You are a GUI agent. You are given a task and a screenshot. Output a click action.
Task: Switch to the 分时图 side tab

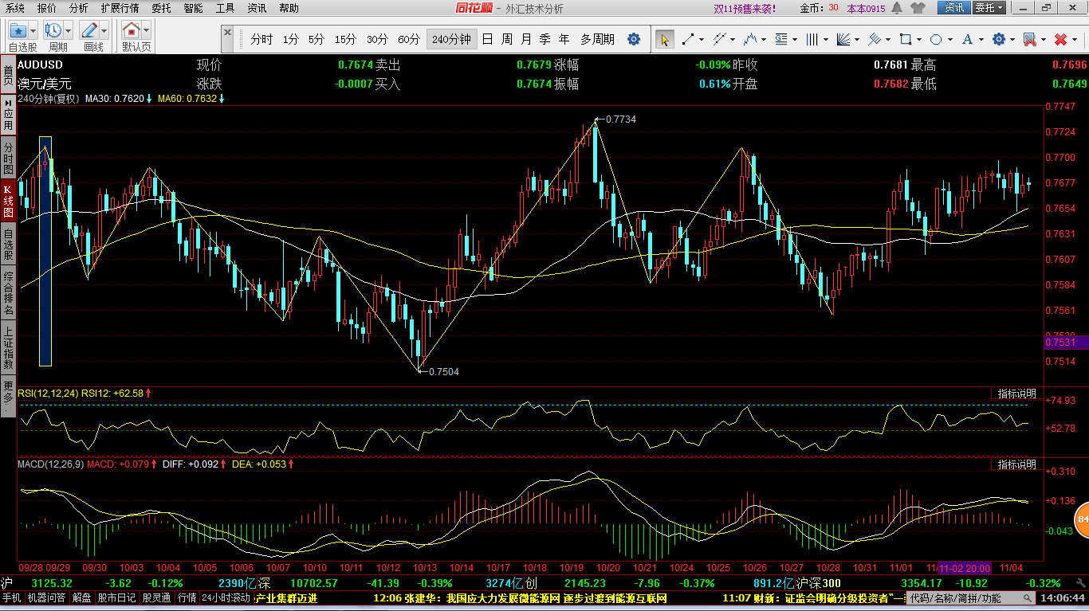click(8, 159)
